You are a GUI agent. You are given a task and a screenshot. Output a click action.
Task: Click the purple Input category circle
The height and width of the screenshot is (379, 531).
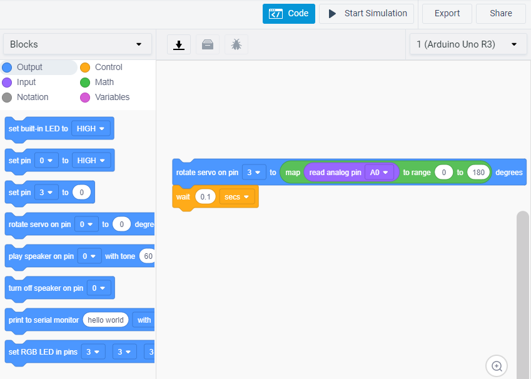[7, 83]
